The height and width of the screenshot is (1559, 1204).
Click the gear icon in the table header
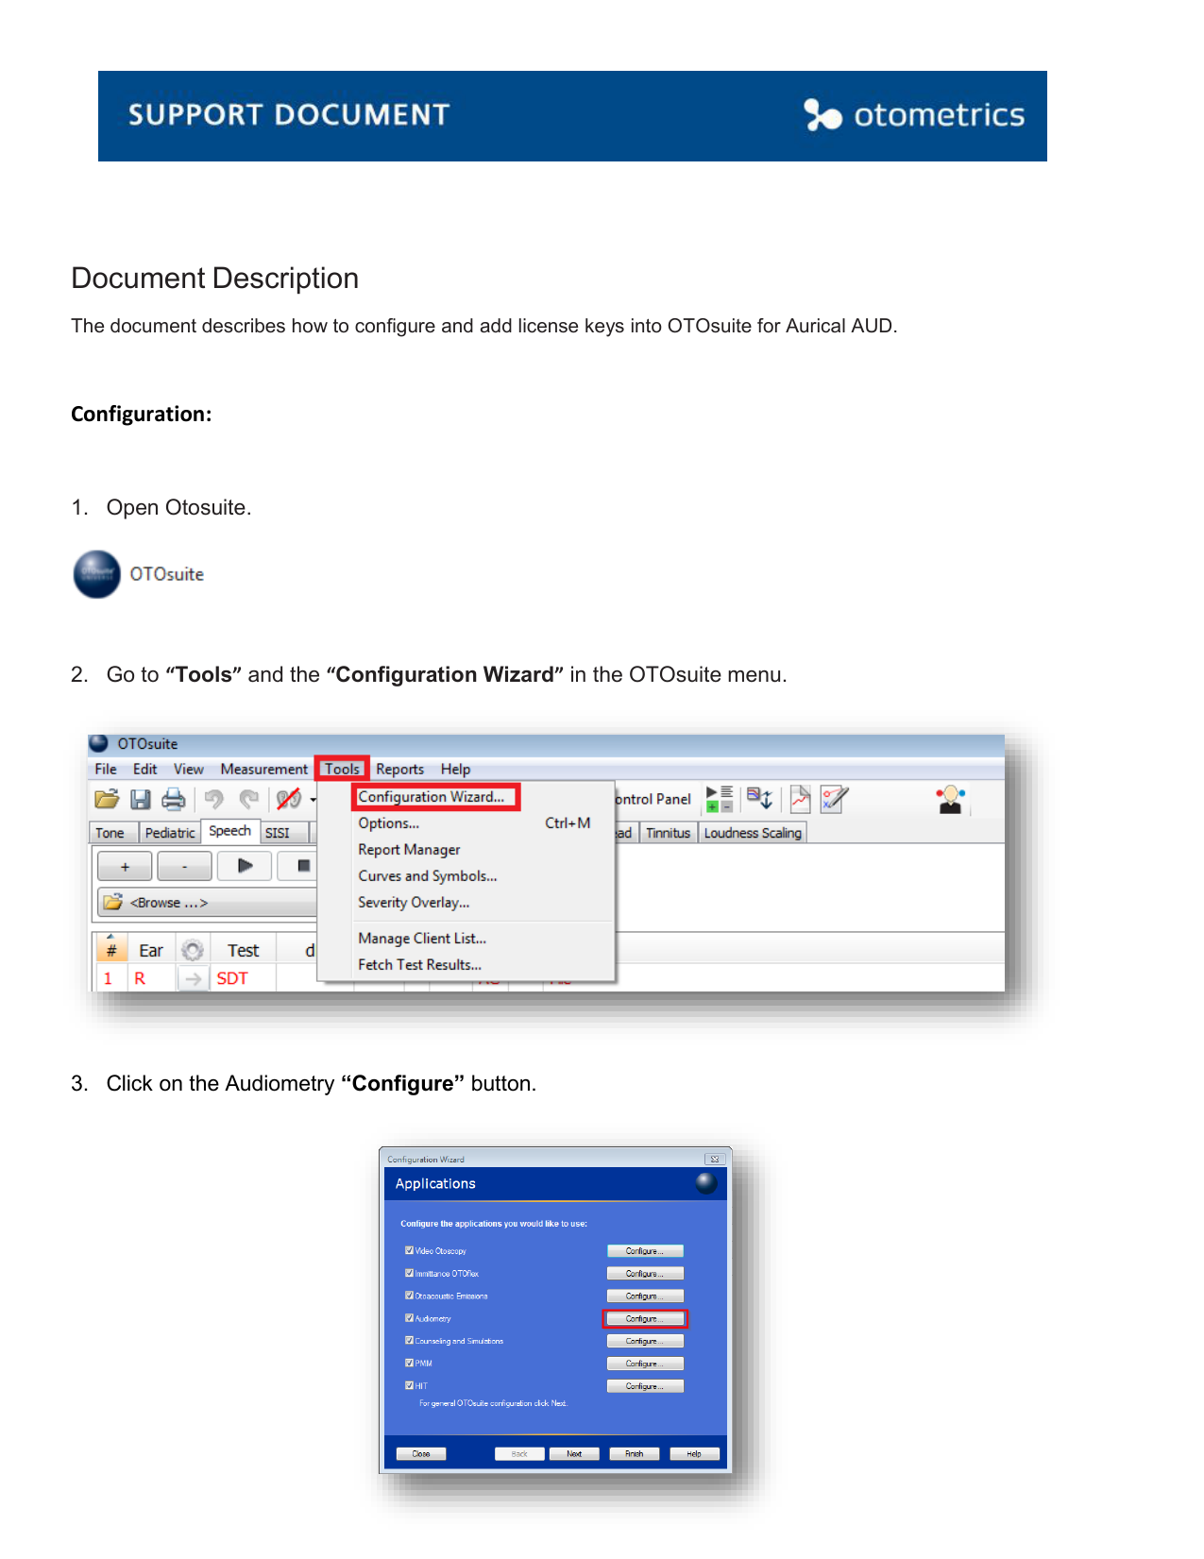[193, 950]
